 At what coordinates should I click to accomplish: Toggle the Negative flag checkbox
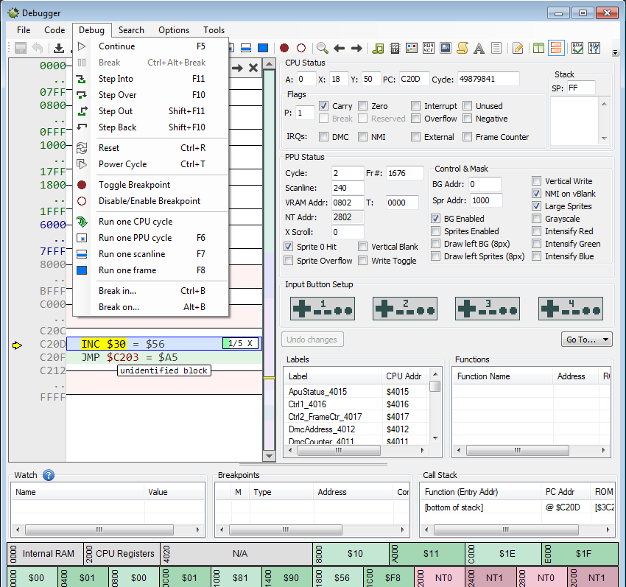point(467,119)
